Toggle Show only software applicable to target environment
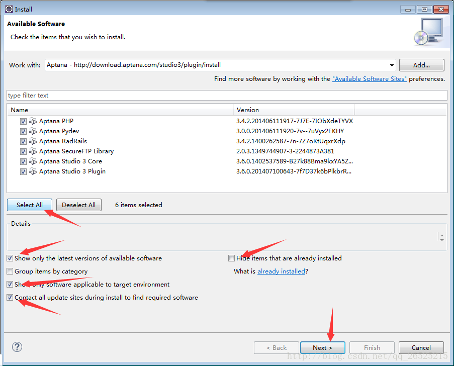Image resolution: width=454 pixels, height=366 pixels. [10, 285]
